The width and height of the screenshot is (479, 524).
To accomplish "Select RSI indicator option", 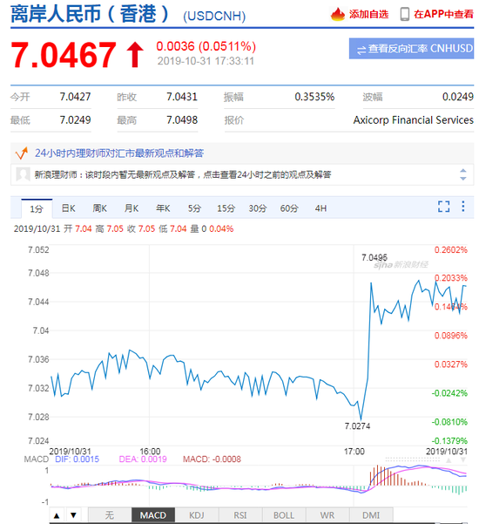I will point(240,515).
